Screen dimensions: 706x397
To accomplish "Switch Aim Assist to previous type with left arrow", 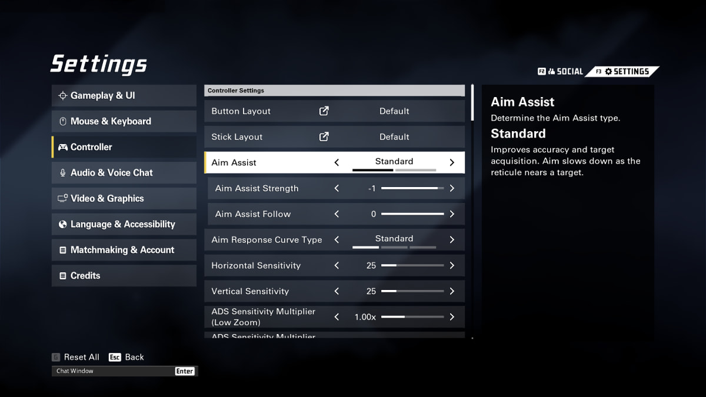I will point(337,163).
